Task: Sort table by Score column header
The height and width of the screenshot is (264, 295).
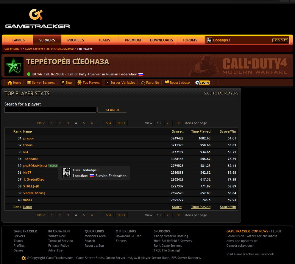Action: coord(177,131)
